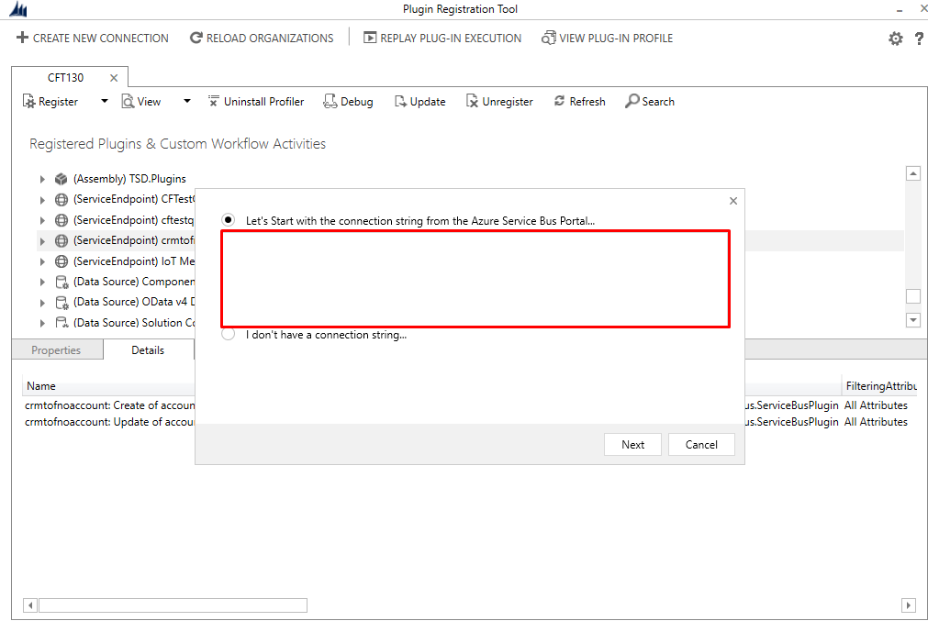Click the Component data source icon
Screen dimensions: 928x621
(61, 282)
